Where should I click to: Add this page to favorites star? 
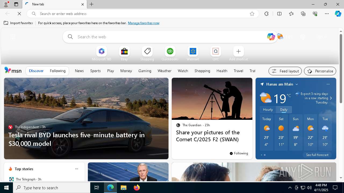tap(252, 14)
